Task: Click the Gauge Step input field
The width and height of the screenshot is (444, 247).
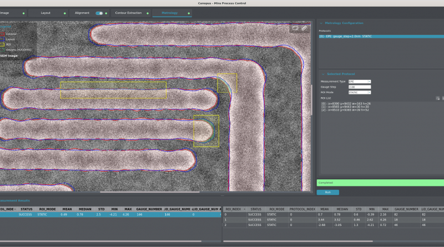Action: (359, 87)
